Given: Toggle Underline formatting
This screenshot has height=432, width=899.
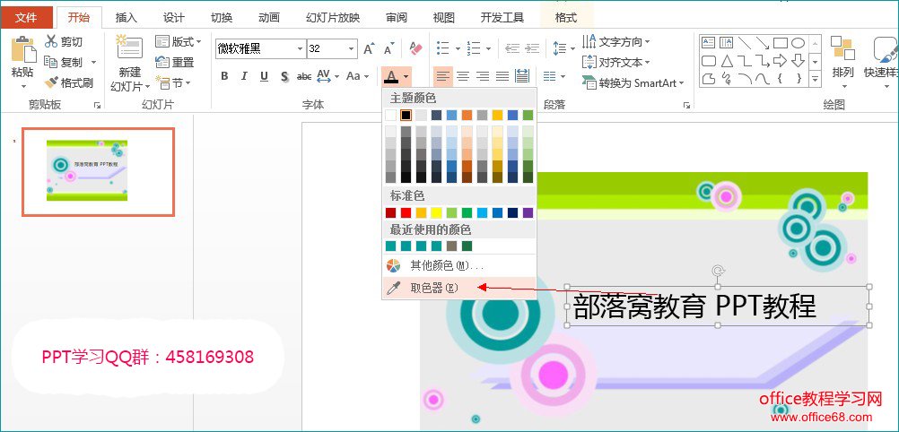Looking at the screenshot, I should (x=264, y=76).
